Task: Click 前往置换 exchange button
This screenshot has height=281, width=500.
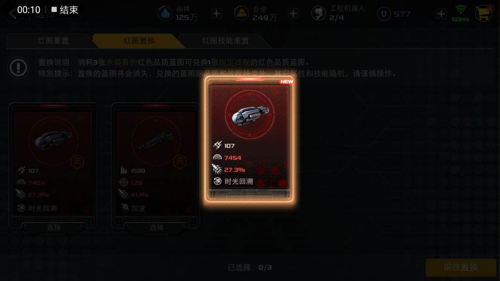Action: coord(461,267)
